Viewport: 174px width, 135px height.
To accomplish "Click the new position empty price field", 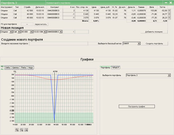I will coord(82,32).
